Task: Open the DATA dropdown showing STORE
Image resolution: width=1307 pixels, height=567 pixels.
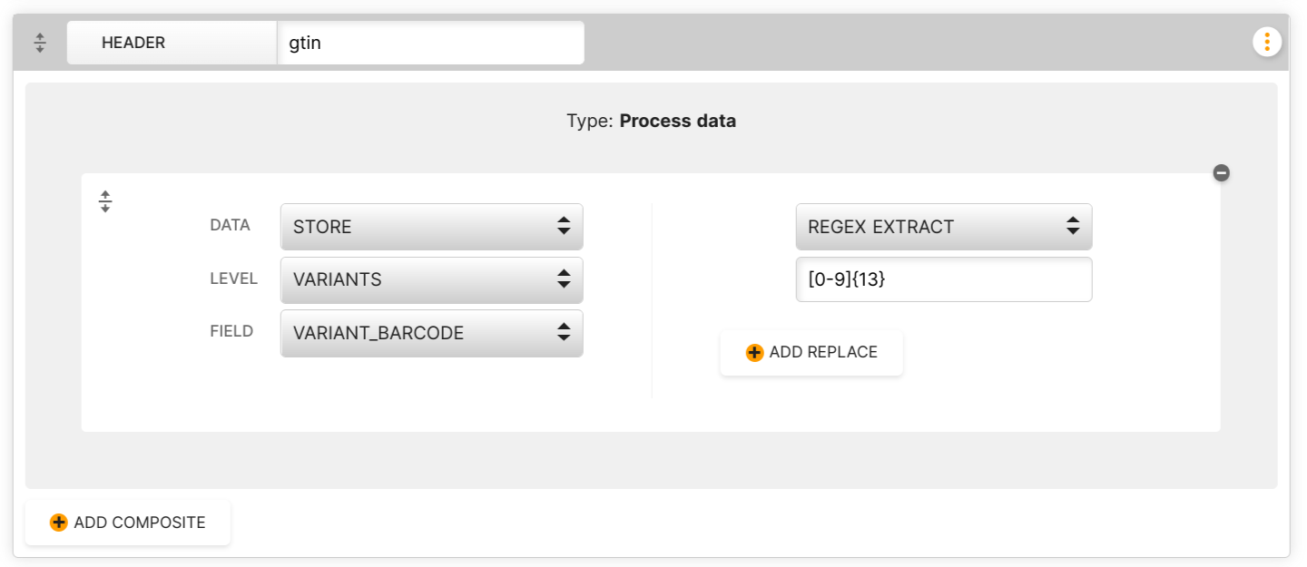Action: 432,227
